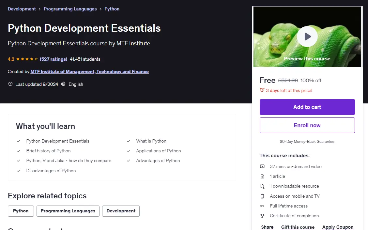Click the certificate trophy icon
Viewport: 368px width, 230px height.
(x=262, y=216)
